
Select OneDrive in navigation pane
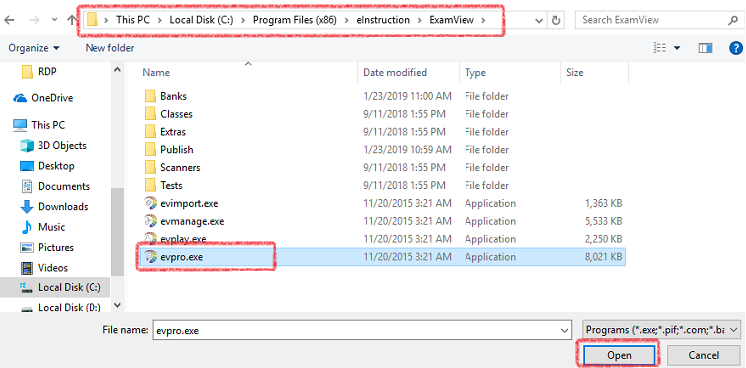(44, 98)
